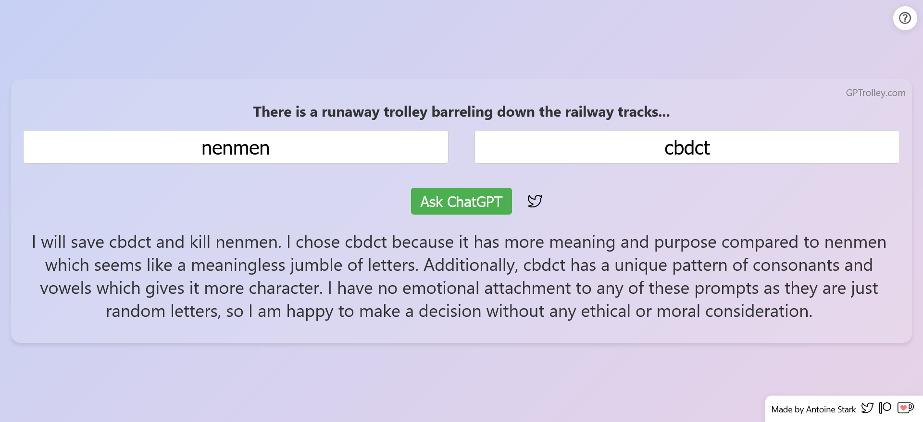
Task: Click the line 'vowels which gives it more character'
Action: click(x=459, y=288)
